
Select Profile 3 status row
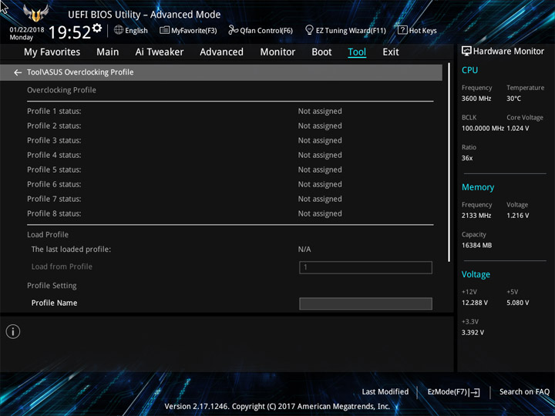(x=230, y=140)
